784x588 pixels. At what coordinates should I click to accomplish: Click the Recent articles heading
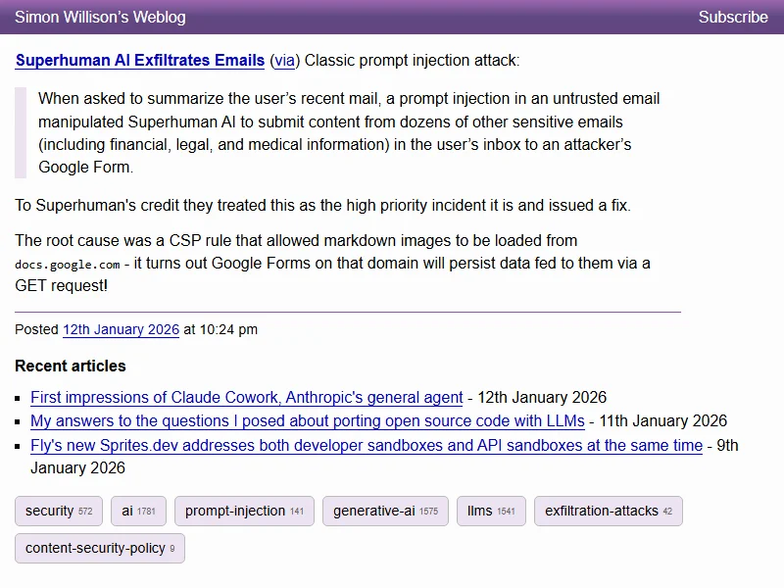click(x=71, y=366)
